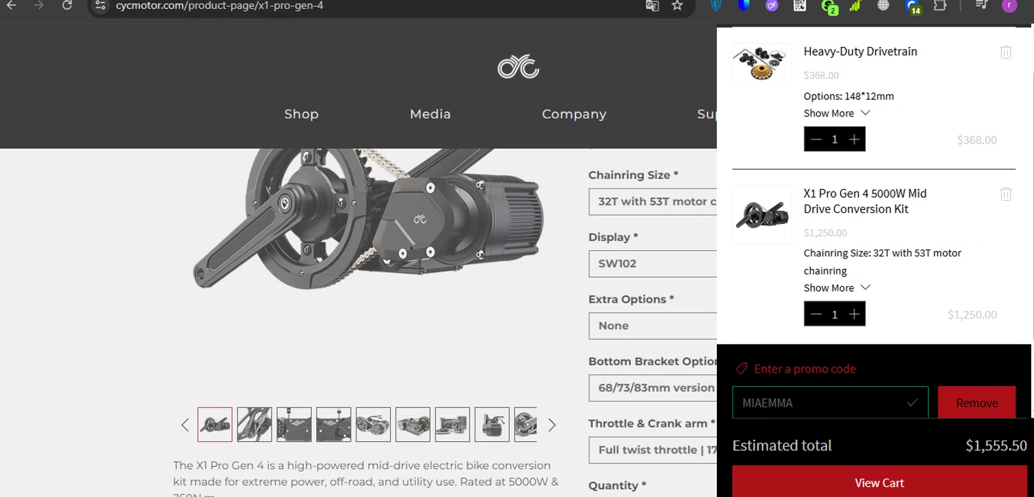Open the Media menu
The width and height of the screenshot is (1034, 497).
tap(430, 114)
